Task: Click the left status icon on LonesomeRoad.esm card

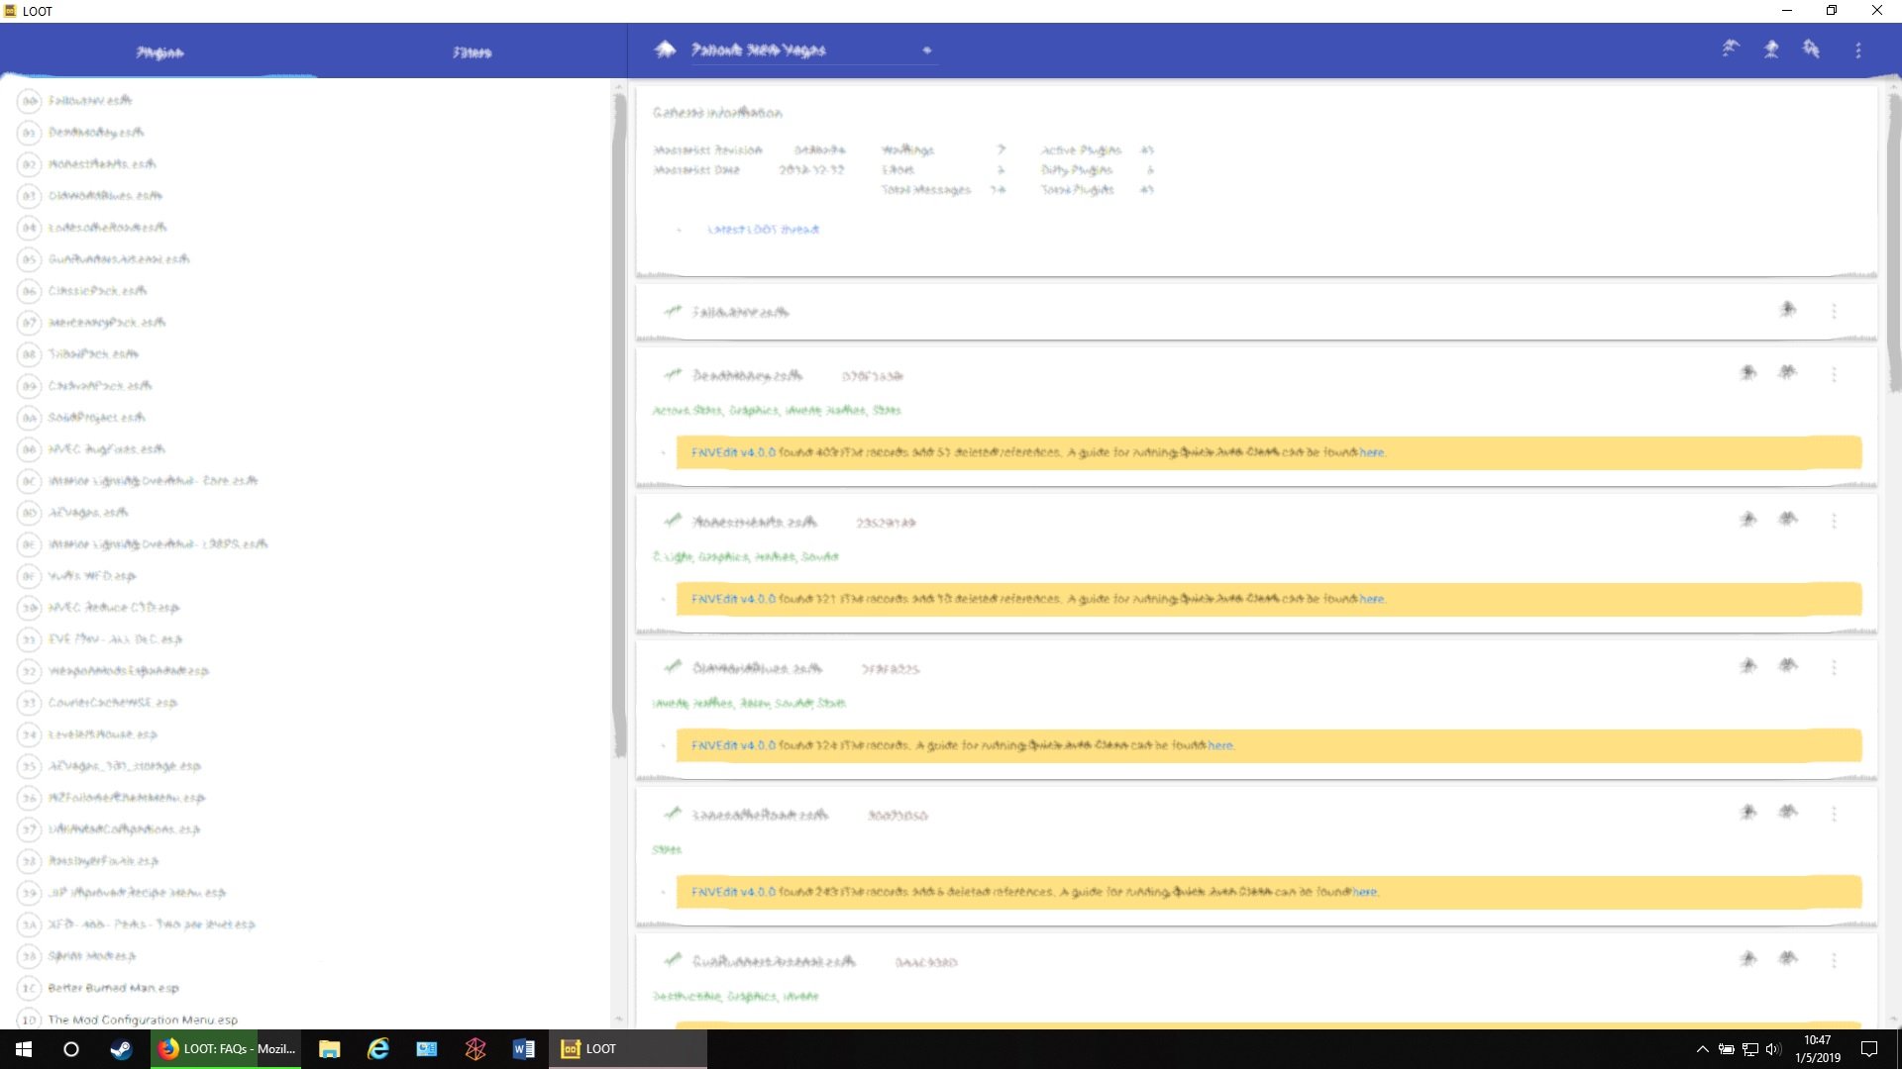Action: (1748, 813)
